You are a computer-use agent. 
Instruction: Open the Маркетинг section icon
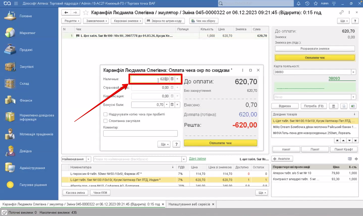(10, 33)
